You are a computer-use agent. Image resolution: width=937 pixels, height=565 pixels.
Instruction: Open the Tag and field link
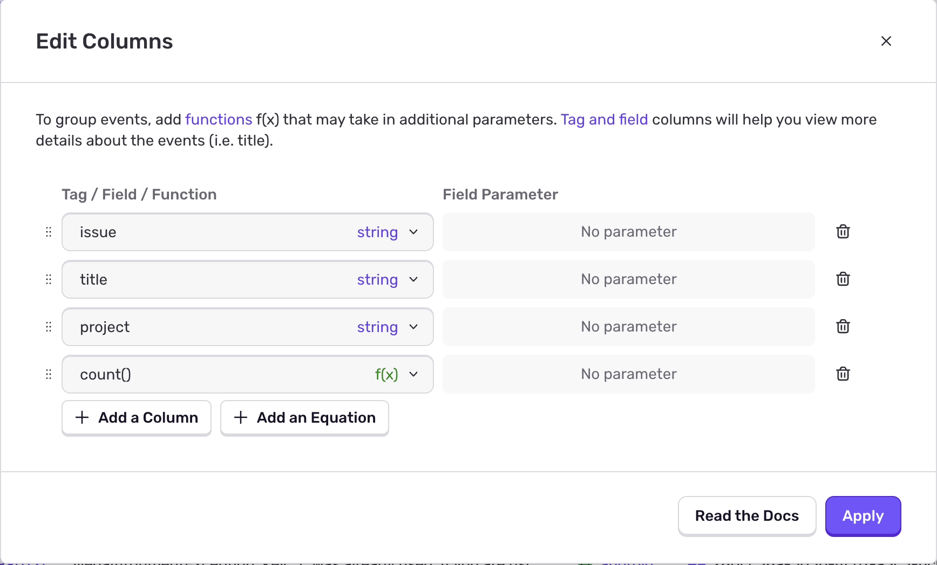point(604,119)
